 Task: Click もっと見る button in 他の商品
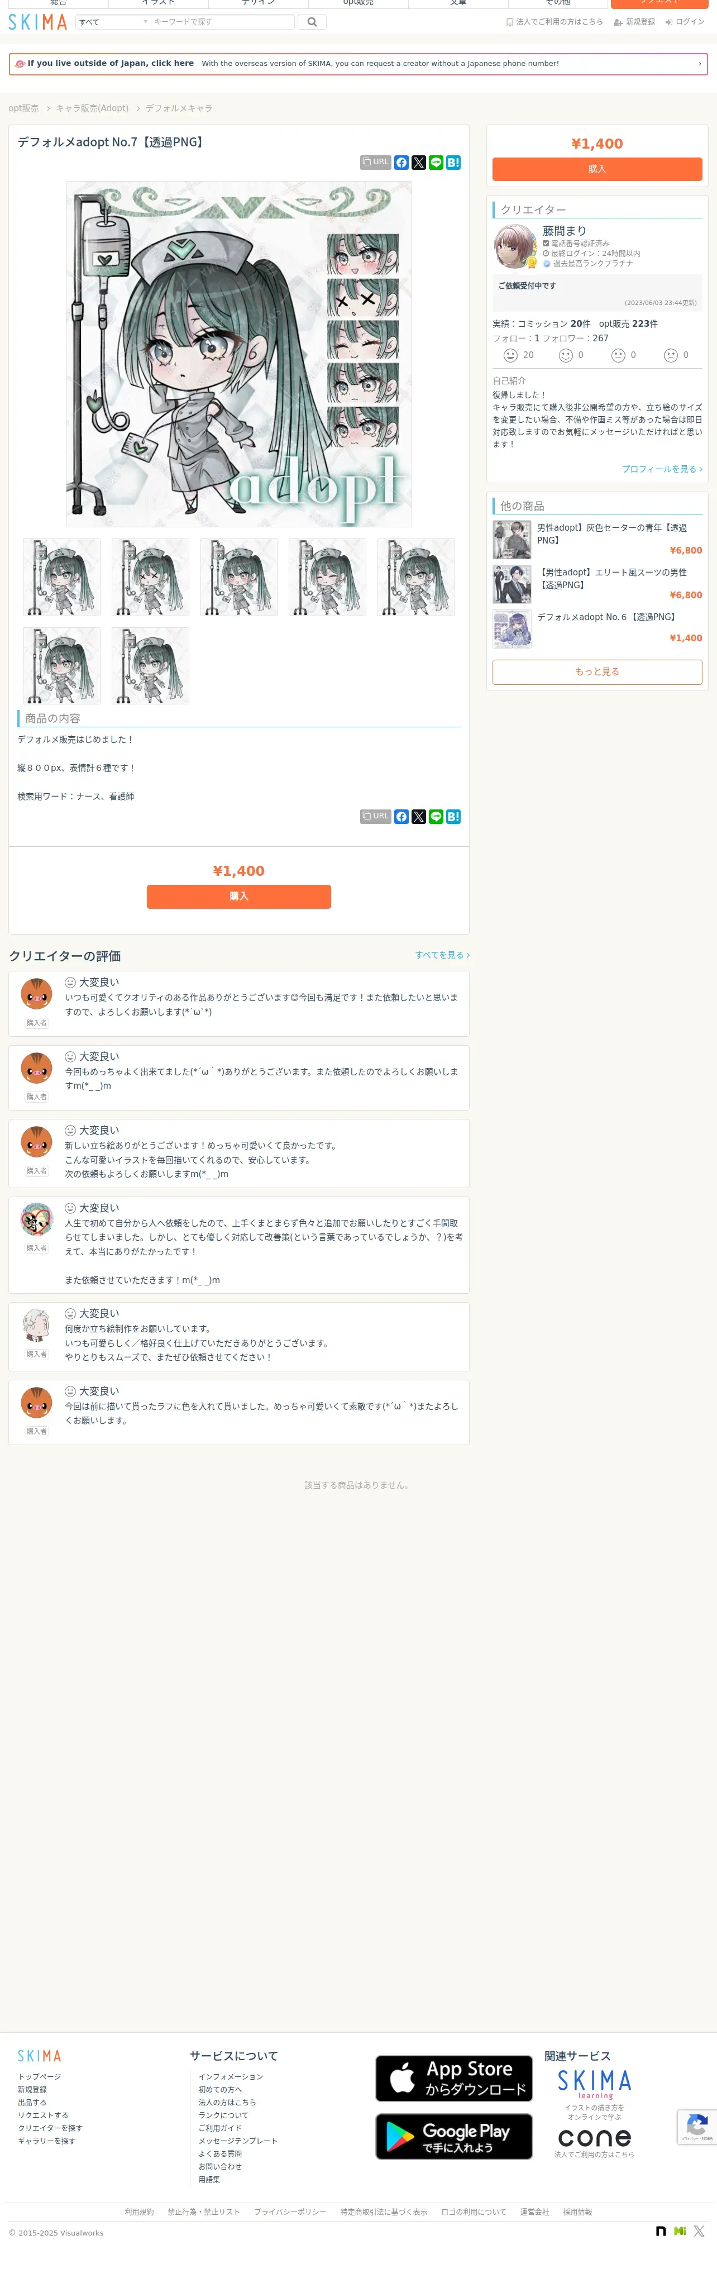click(x=597, y=672)
